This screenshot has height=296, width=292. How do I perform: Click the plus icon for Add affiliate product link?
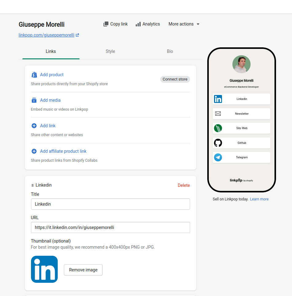coord(34,151)
